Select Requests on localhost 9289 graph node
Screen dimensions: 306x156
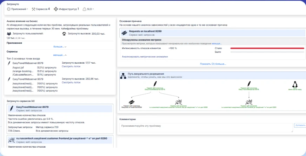pyautogui.click(x=132, y=102)
